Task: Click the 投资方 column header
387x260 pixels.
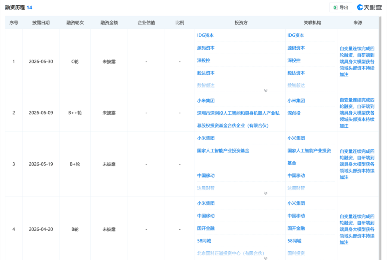Action: click(x=241, y=23)
